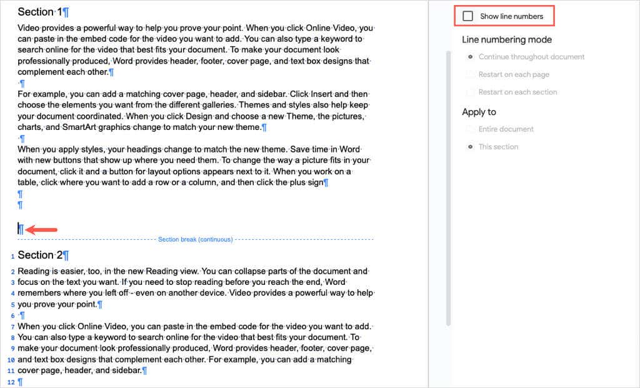Click the "Section 2" heading text
Image resolution: width=640 pixels, height=388 pixels.
pos(42,255)
